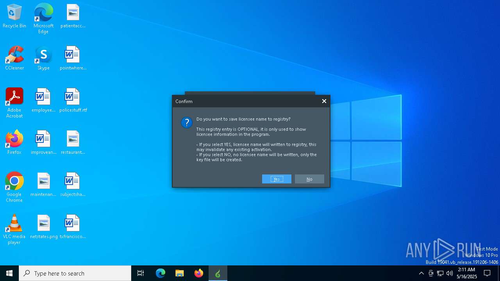Click the taskbar search box
Screen dimensions: 500x281
75,273
